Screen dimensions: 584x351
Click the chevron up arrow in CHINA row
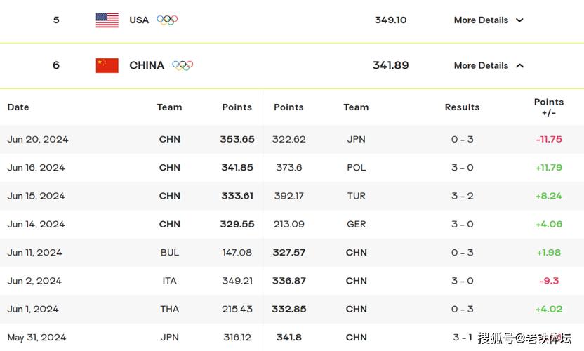(x=519, y=65)
